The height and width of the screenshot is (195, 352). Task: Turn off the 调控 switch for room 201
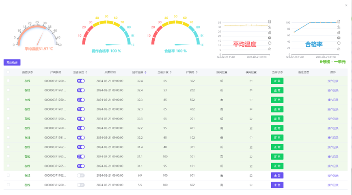81,119
